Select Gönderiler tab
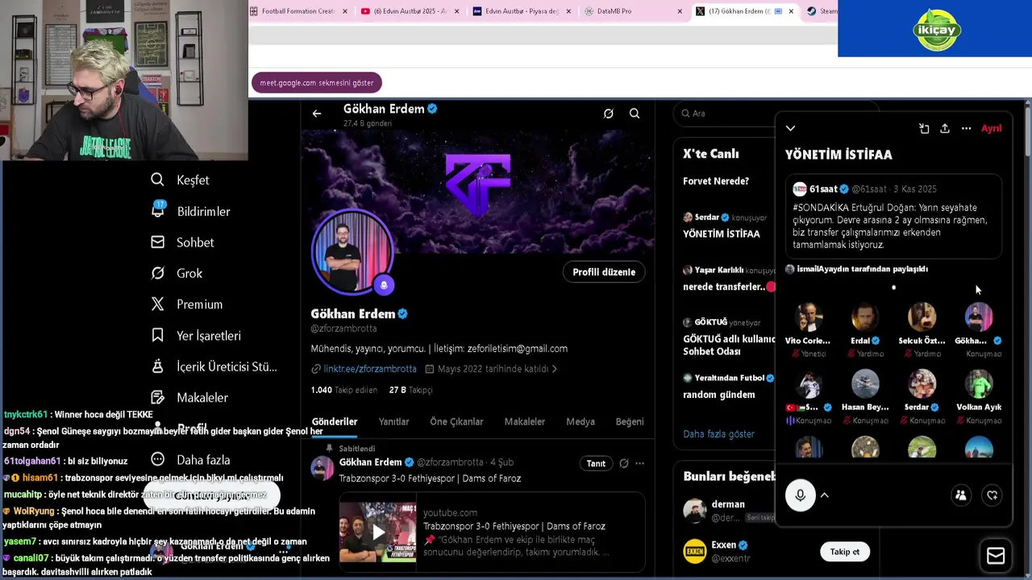Image resolution: width=1032 pixels, height=580 pixels. [x=335, y=421]
